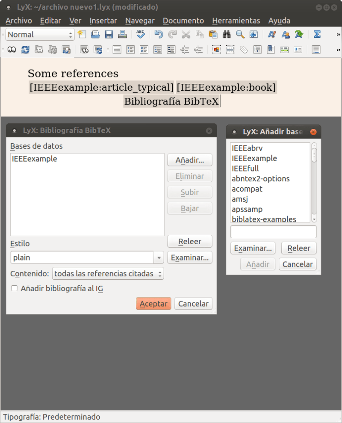Open Find and Replace with the binoculars icon
The image size is (342, 423).
[227, 34]
